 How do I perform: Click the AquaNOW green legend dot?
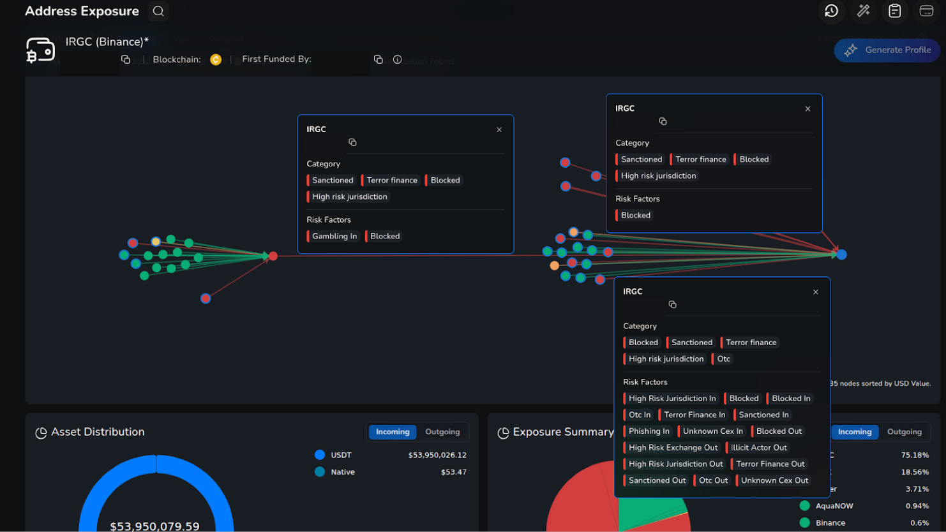coord(804,506)
